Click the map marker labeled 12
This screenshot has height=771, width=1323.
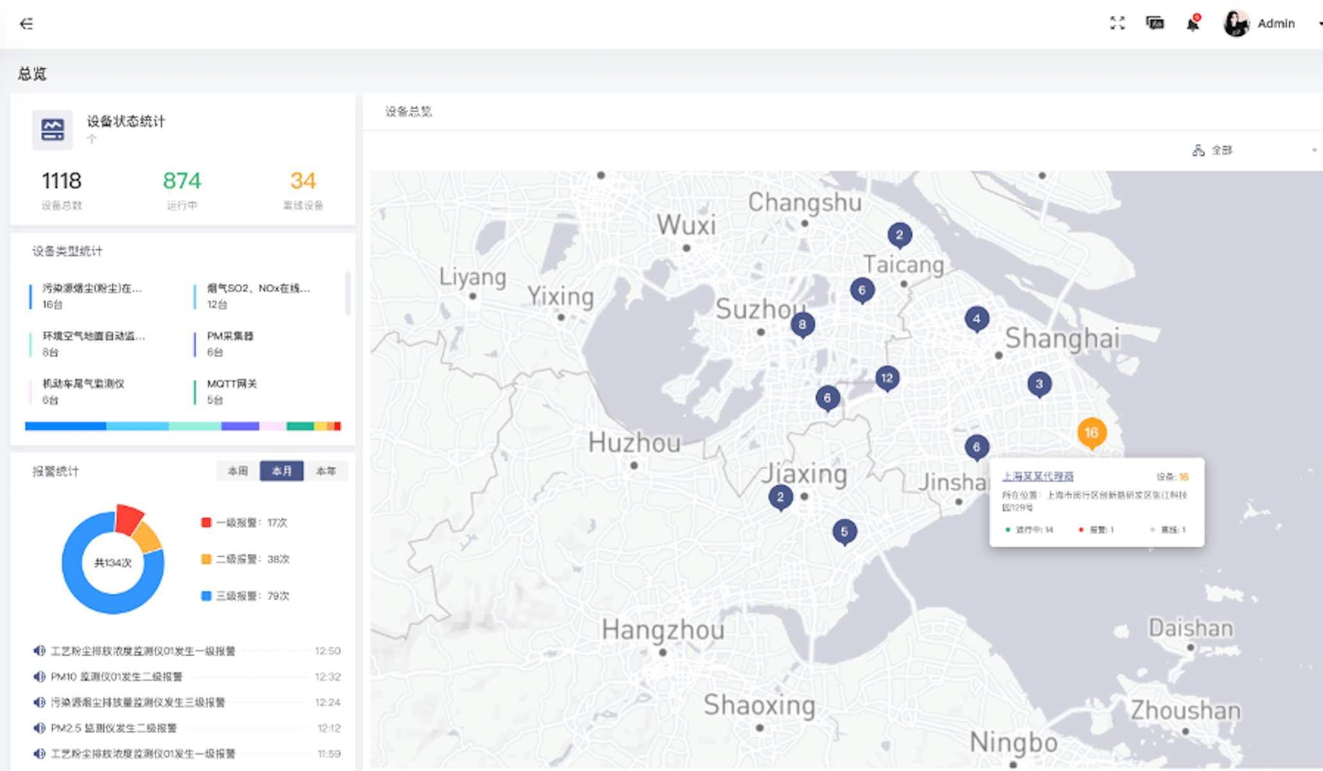(887, 378)
